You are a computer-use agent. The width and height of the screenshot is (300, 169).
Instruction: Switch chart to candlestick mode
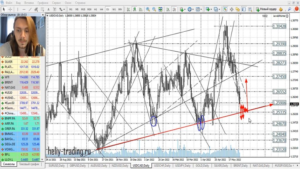(134, 9)
